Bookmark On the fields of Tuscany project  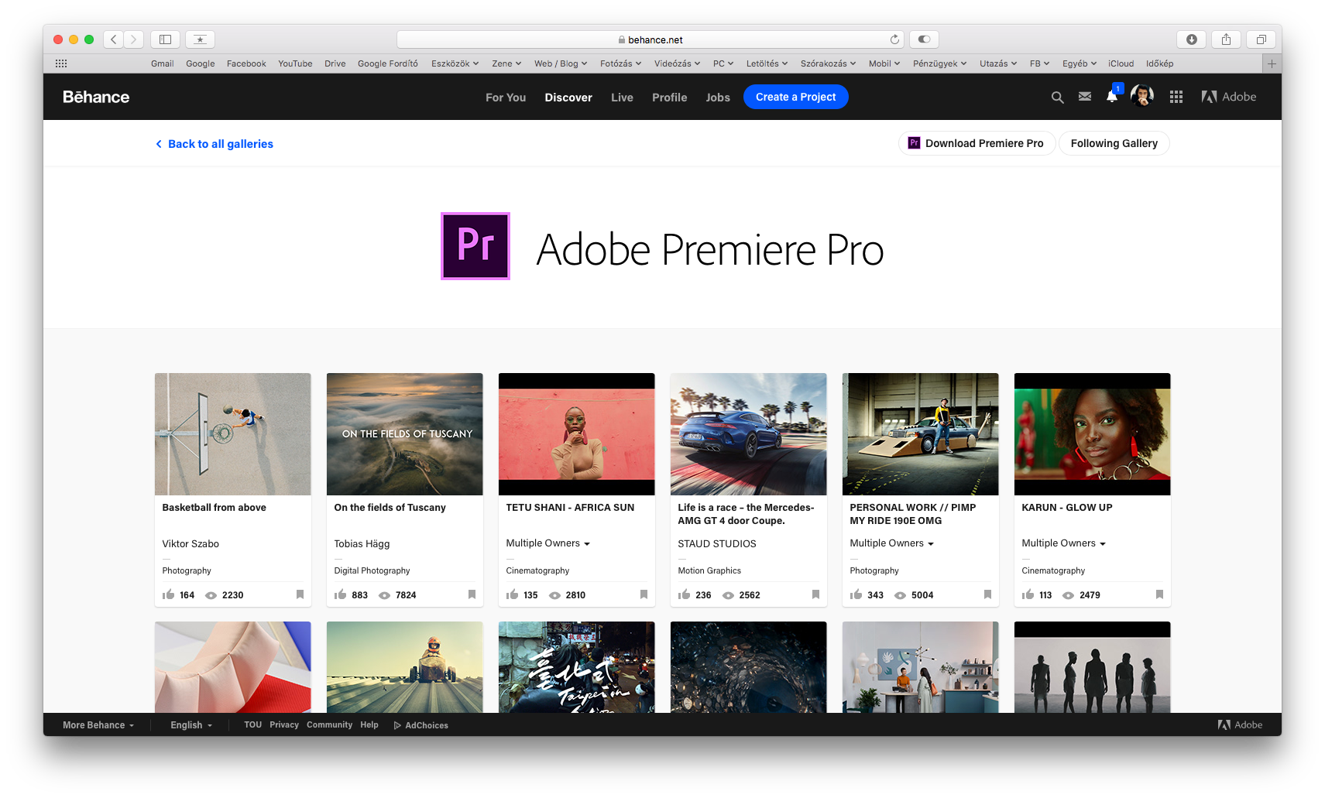coord(472,594)
